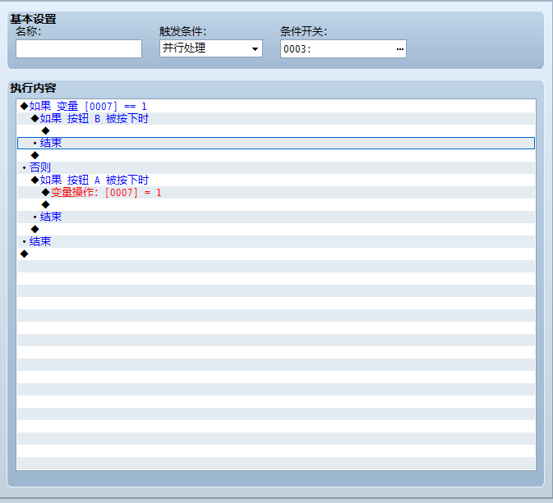Screen dimensions: 553x503
Task: Select the last empty diamond line
Action: (x=276, y=254)
